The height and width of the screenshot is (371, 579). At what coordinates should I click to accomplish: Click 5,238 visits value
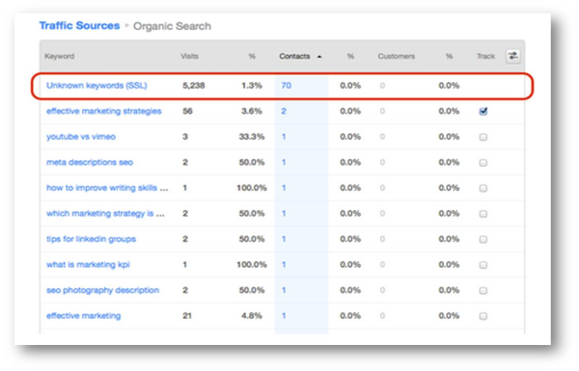194,86
